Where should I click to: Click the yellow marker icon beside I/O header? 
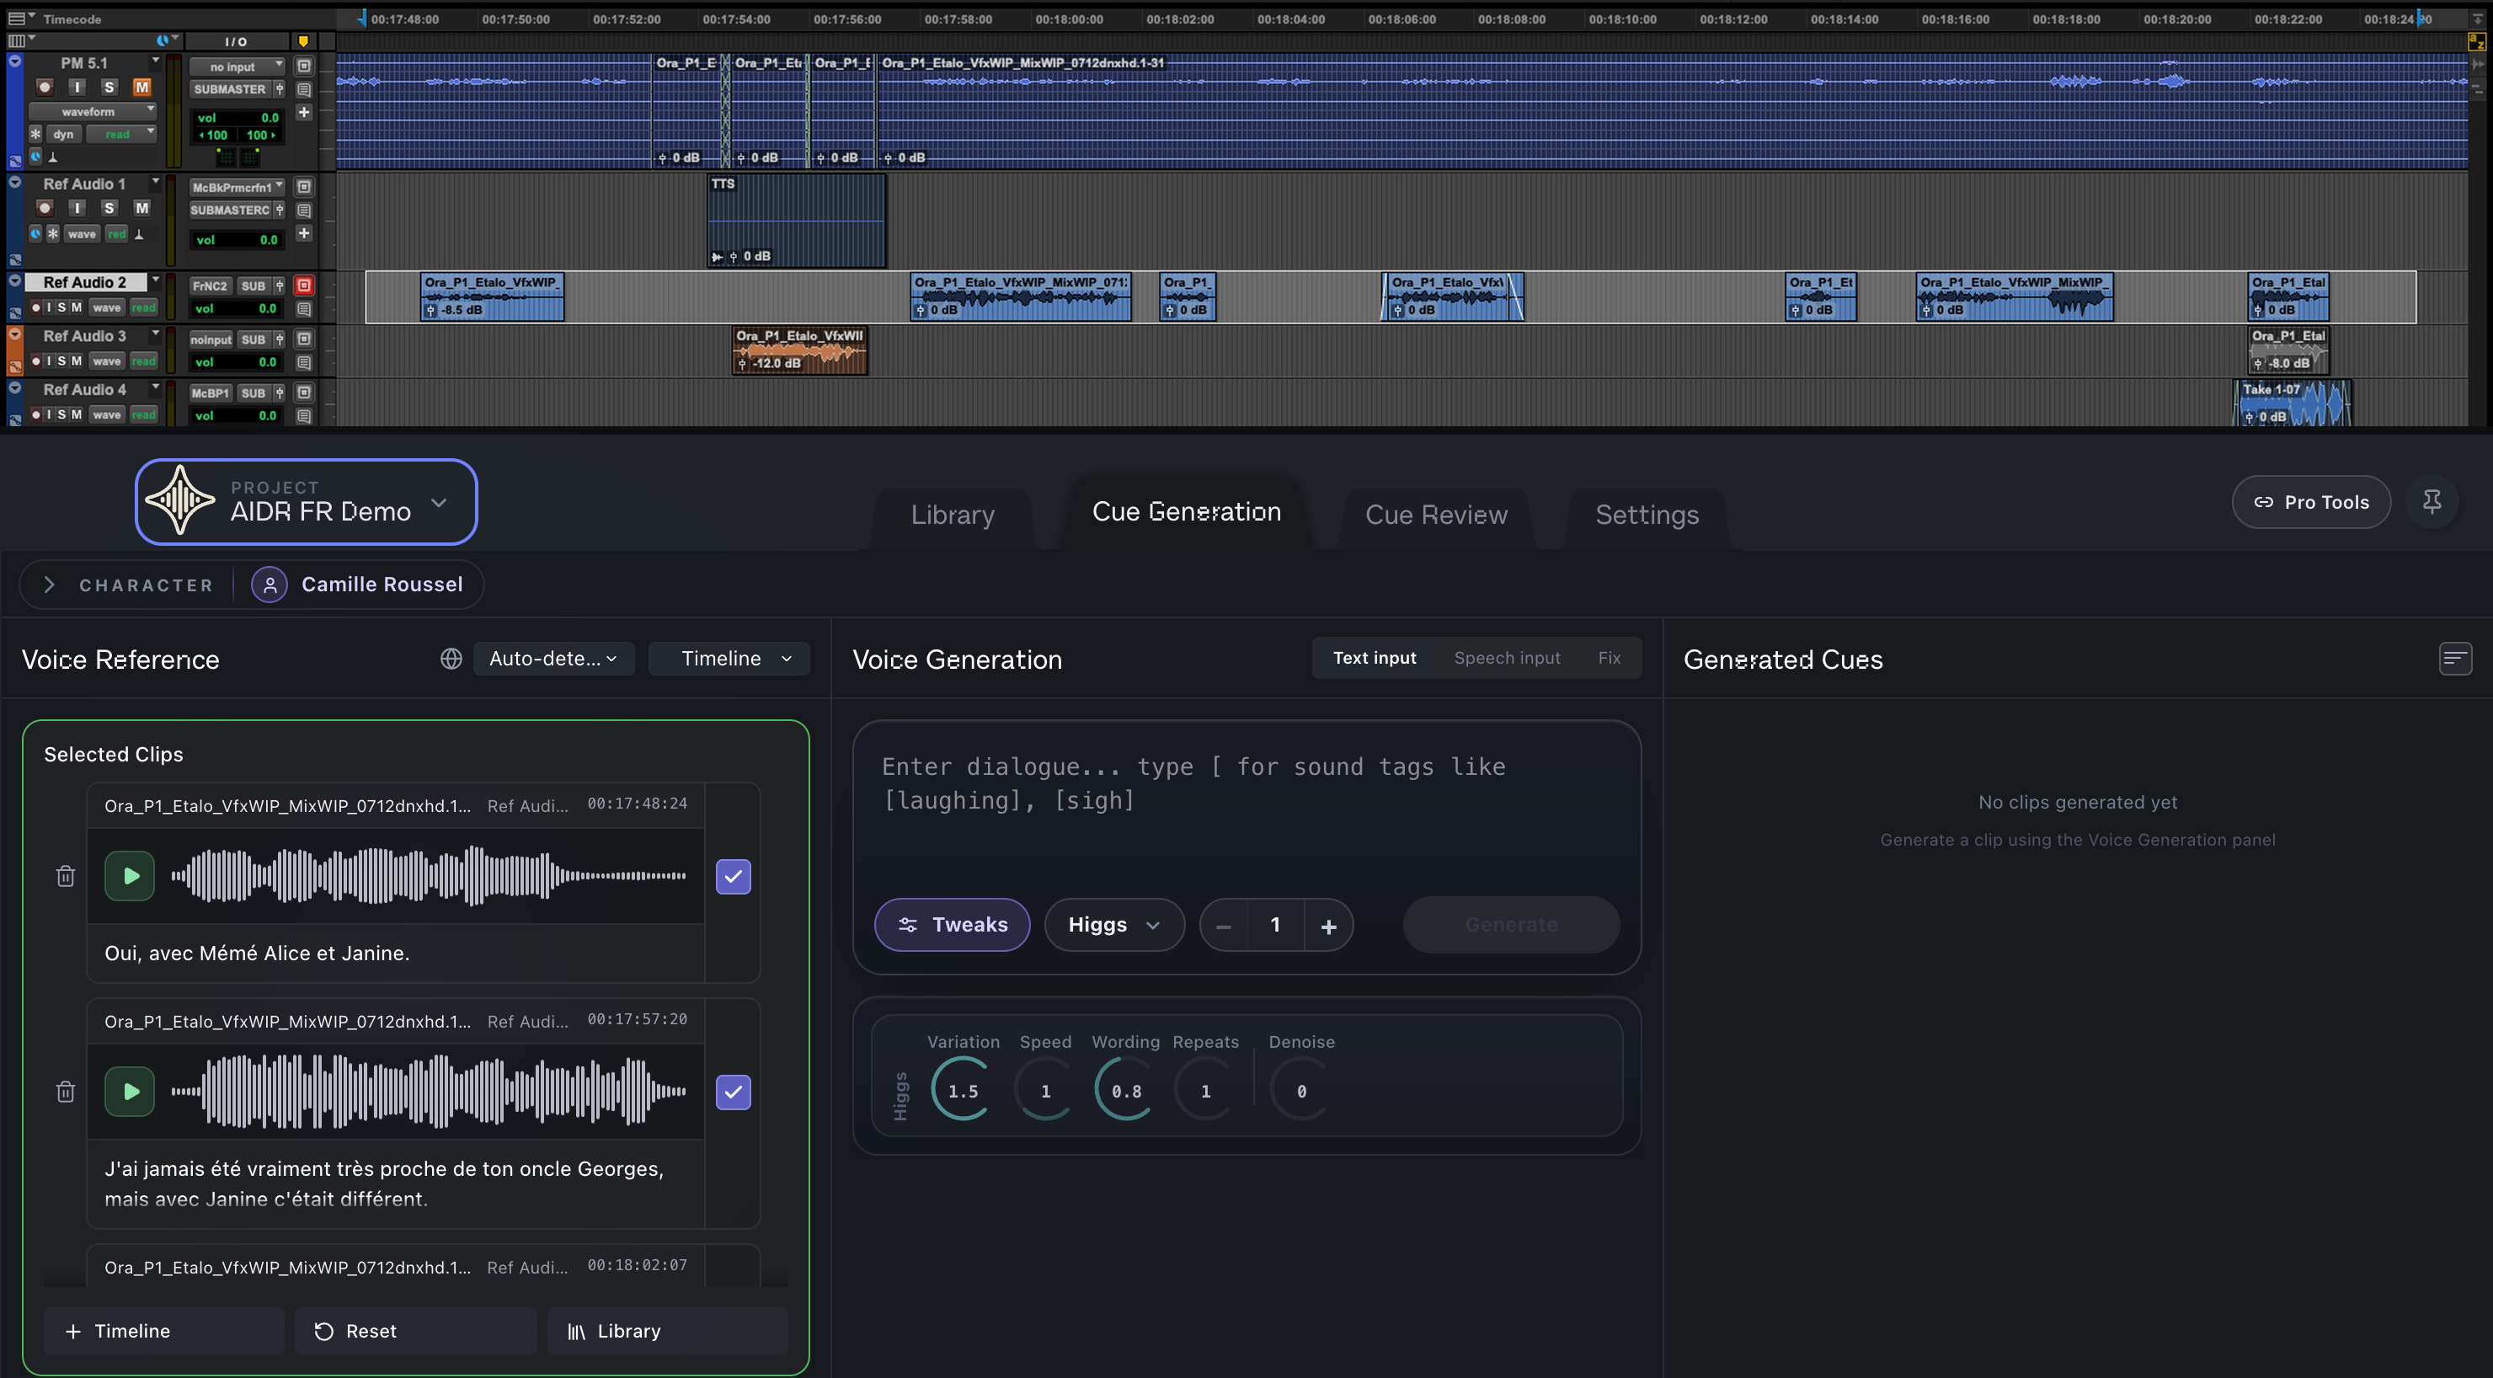[x=303, y=40]
